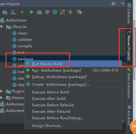Click gear icon beside clean
This screenshot has width=136, height=134.
click(x=14, y=33)
